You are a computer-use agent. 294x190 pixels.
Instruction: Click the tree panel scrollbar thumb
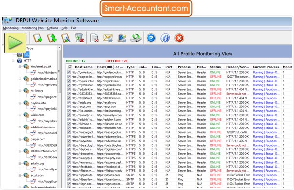(x=59, y=71)
